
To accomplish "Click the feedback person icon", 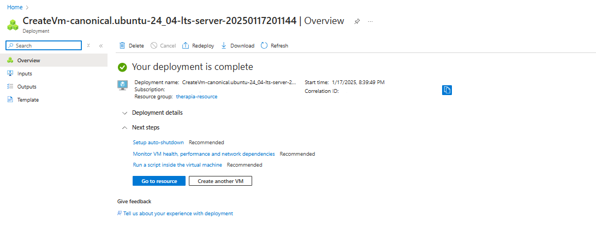I will point(120,214).
